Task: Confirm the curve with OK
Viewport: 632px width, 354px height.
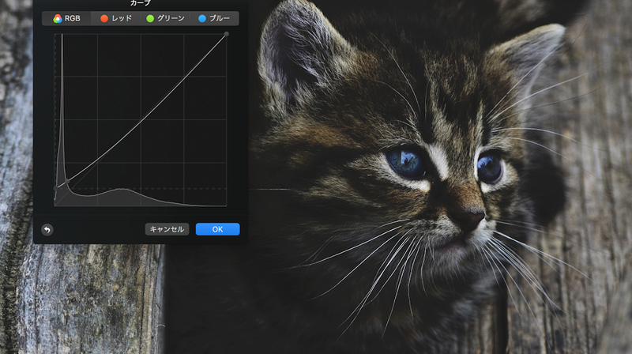Action: tap(217, 229)
